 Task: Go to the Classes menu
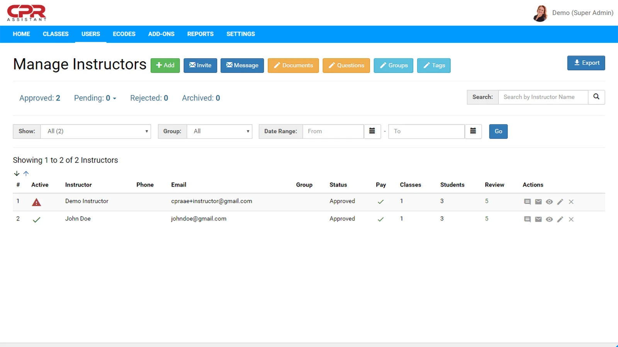pos(56,34)
